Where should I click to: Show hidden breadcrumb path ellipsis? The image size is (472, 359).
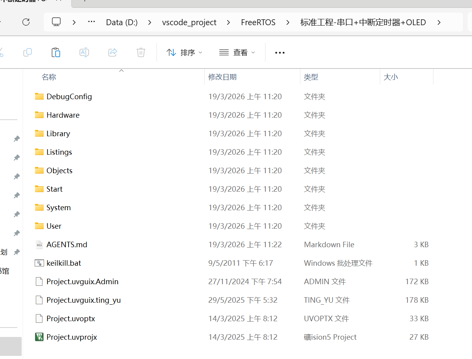[x=91, y=22]
